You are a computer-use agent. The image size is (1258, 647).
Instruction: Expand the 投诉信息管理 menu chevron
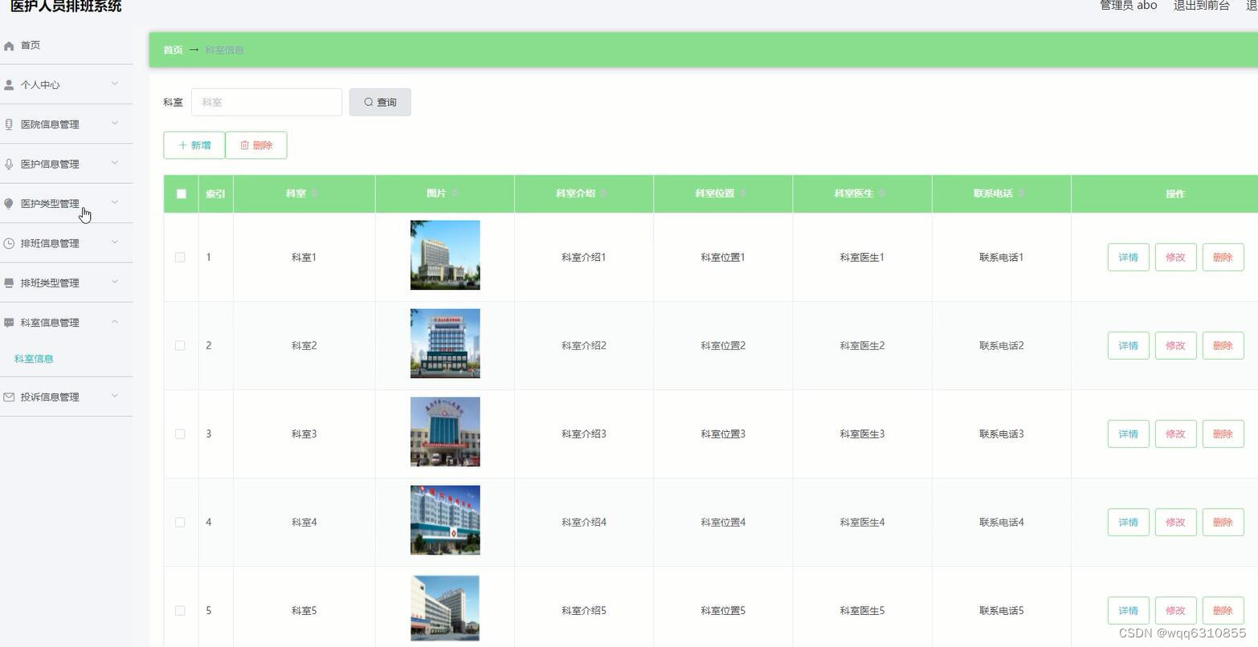point(115,396)
